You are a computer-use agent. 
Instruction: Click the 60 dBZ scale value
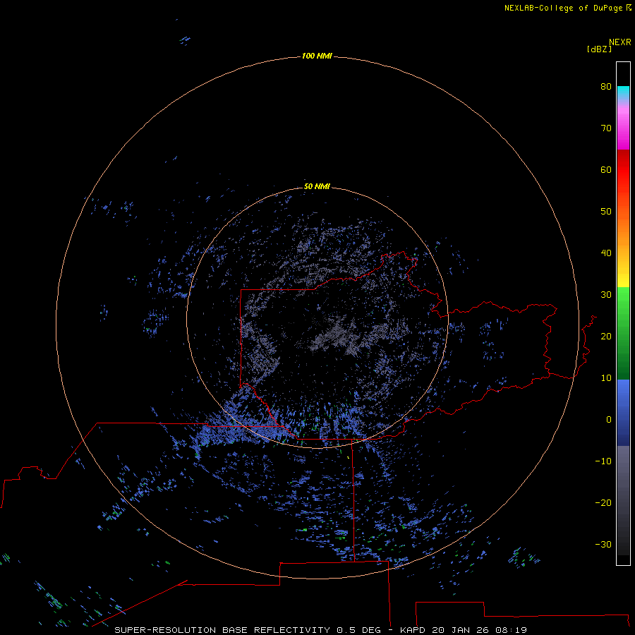pos(606,169)
